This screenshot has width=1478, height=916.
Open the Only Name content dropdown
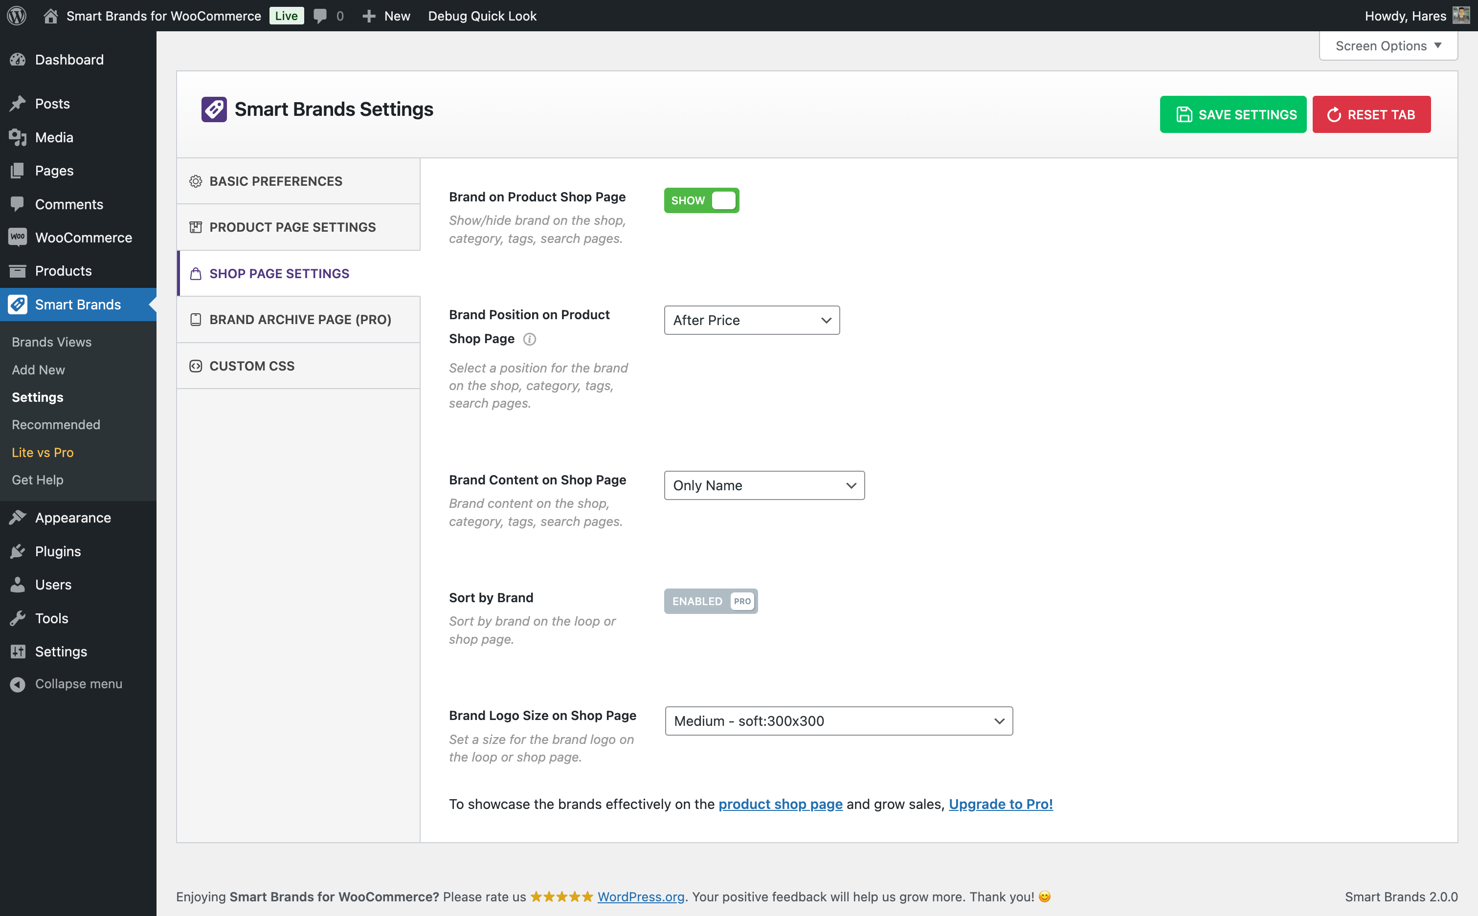click(764, 485)
